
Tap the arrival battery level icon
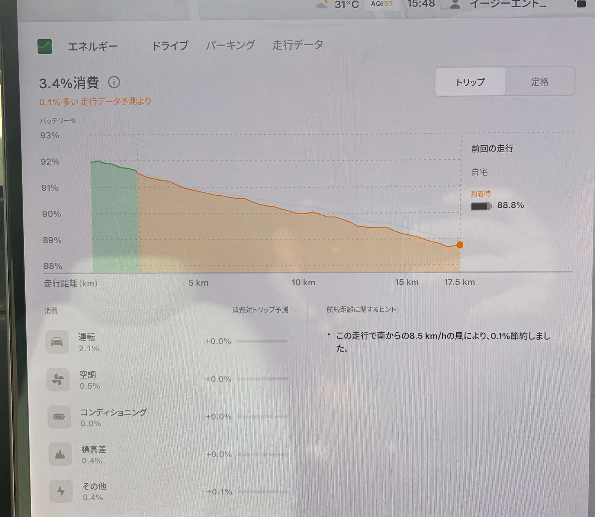point(481,206)
